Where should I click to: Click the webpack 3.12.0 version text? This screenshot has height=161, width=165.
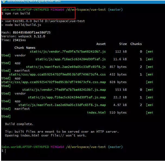[32, 36]
